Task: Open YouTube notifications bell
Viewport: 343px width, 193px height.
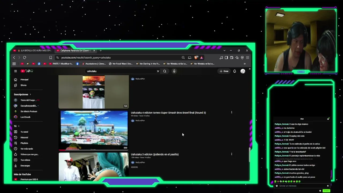Action: point(234,71)
